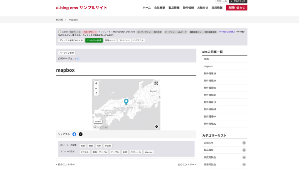The height and width of the screenshot is (169, 299).
Task: Turn on direct editing (ダイレクト編集ONにする)
Action: pyautogui.click(x=71, y=41)
